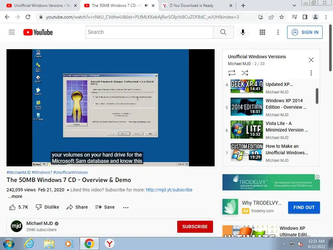Toggle playlist loop

coord(232,73)
